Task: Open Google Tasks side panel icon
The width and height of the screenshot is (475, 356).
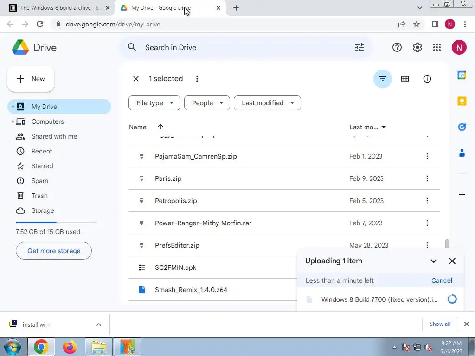Action: click(462, 127)
